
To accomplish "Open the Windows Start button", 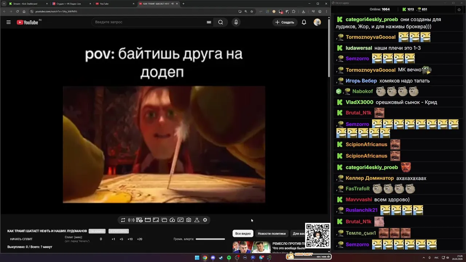I will click(x=197, y=258).
